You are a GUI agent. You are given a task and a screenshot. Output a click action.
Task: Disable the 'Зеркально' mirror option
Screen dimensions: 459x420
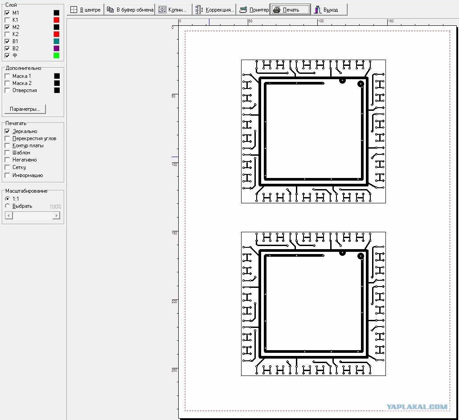coord(7,131)
